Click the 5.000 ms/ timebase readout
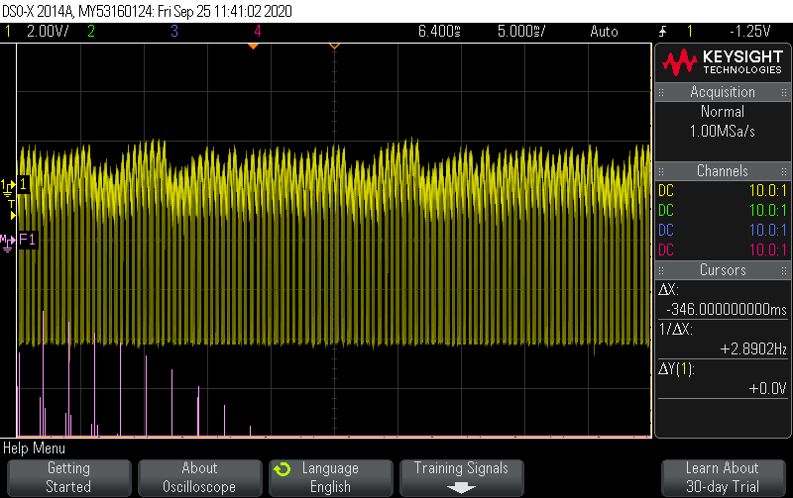793x498 pixels. pos(521,32)
